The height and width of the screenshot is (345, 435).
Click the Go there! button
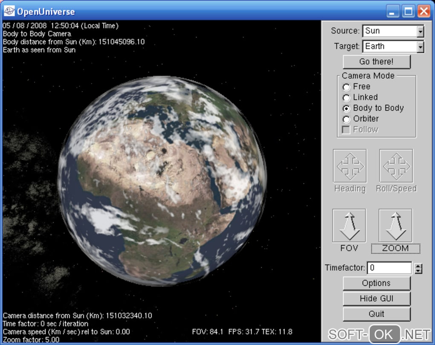coord(377,61)
